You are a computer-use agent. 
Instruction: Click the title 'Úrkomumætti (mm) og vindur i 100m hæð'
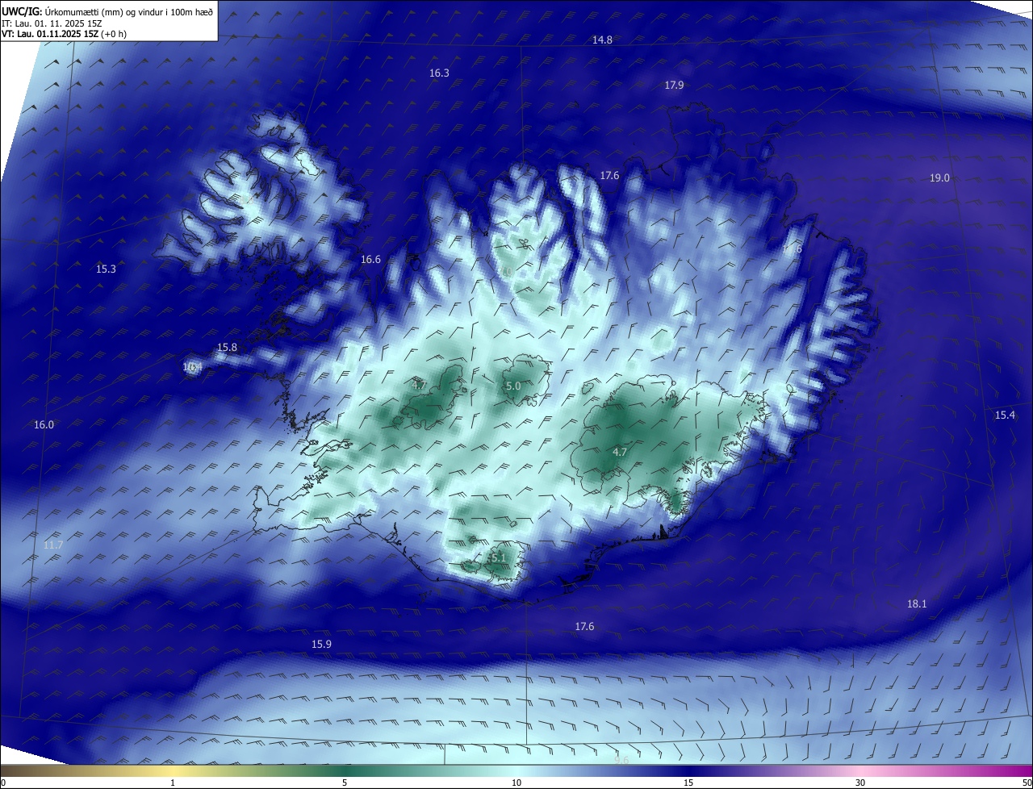tap(128, 11)
